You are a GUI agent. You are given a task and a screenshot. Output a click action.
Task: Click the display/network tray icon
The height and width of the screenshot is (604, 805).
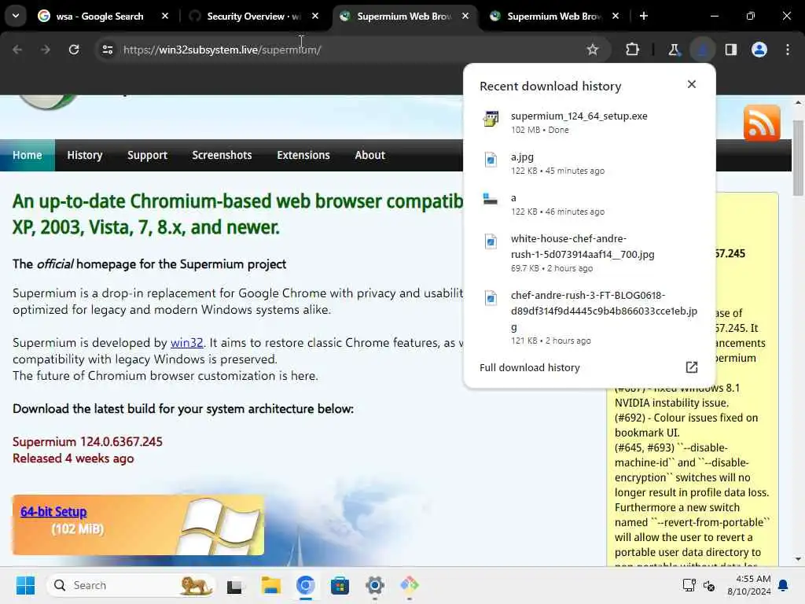click(x=689, y=585)
